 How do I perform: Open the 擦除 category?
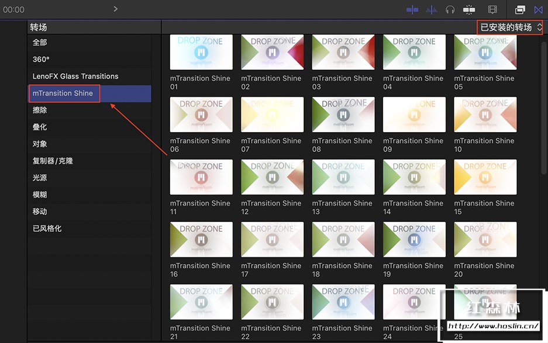point(89,110)
